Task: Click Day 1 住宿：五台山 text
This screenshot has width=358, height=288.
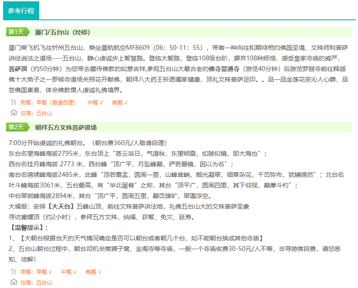Action: (x=36, y=113)
